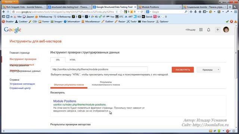Expand the Images developer menu
239x134 pixels.
click(x=56, y=22)
